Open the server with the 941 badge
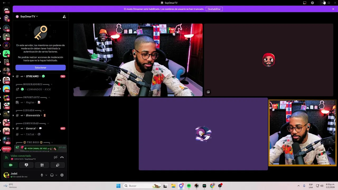The width and height of the screenshot is (338, 190). pyautogui.click(x=6, y=106)
